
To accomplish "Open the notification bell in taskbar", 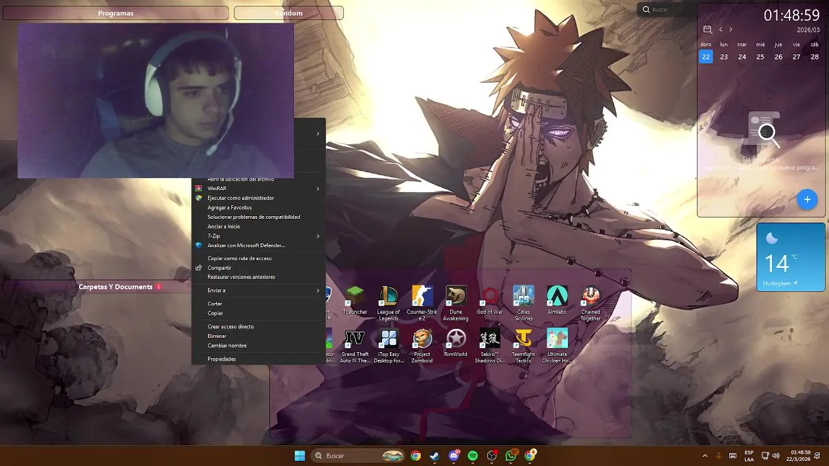I will click(x=817, y=456).
